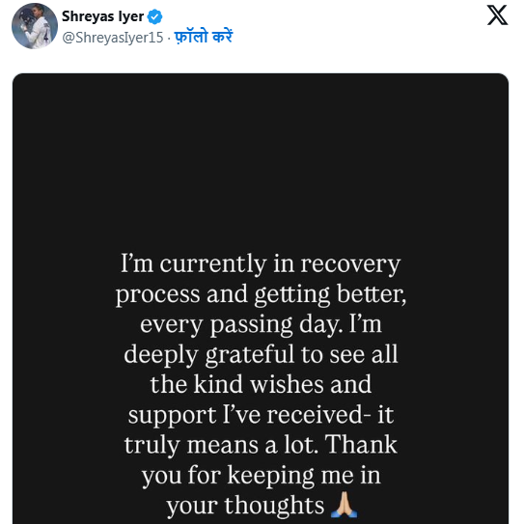Click the empty black area above the message
The height and width of the screenshot is (524, 524).
pyautogui.click(x=261, y=160)
